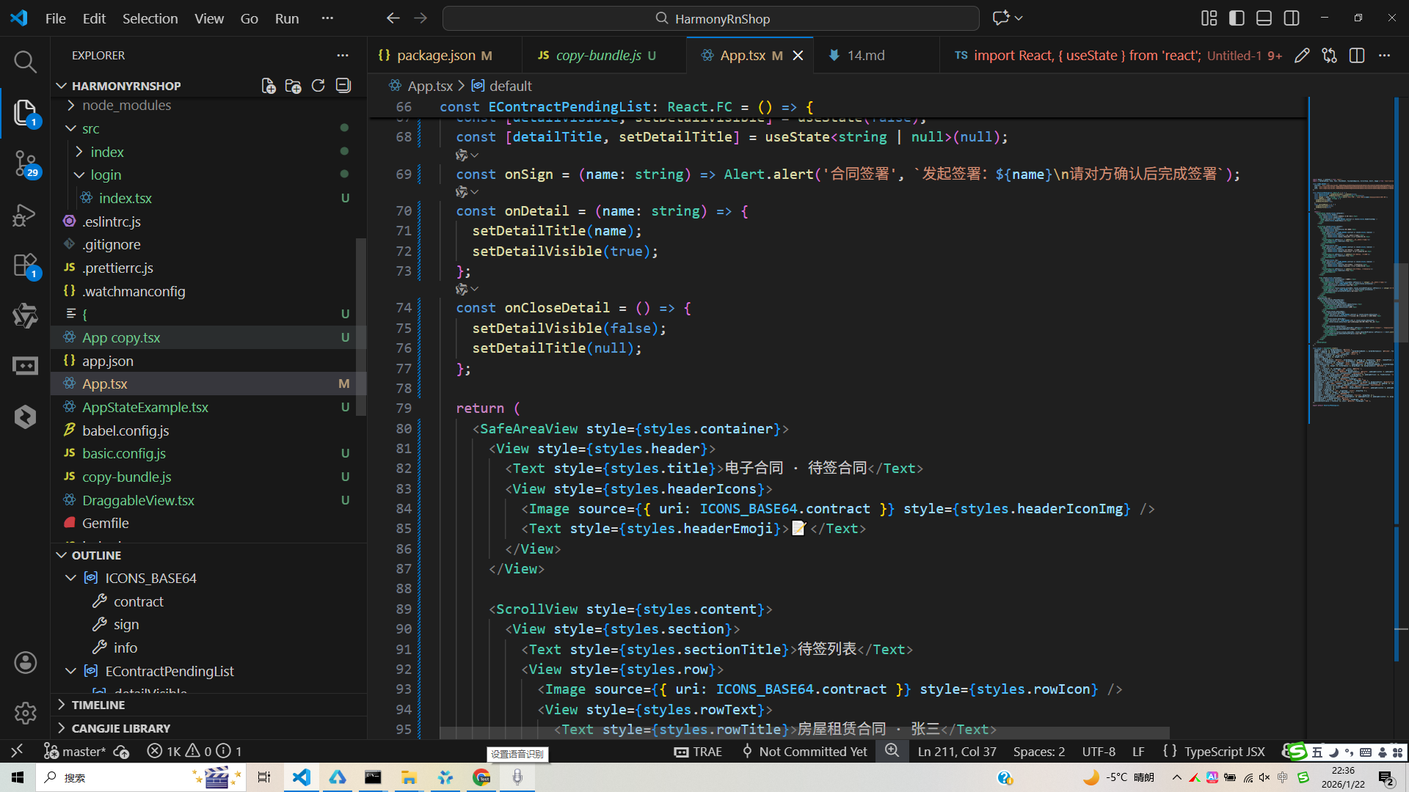The width and height of the screenshot is (1409, 792).
Task: Collapse the src folder
Action: pyautogui.click(x=71, y=128)
